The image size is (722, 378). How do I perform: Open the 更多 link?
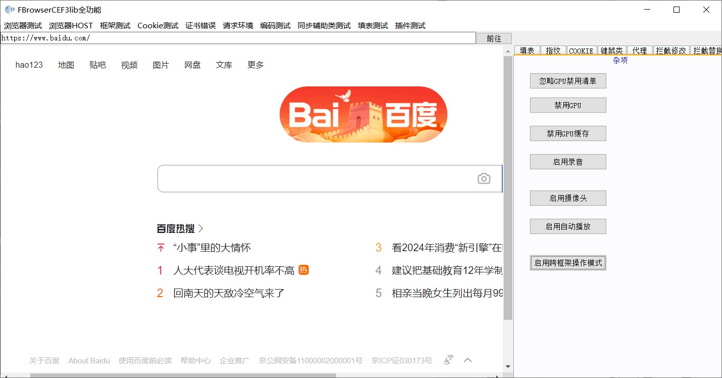click(x=256, y=65)
